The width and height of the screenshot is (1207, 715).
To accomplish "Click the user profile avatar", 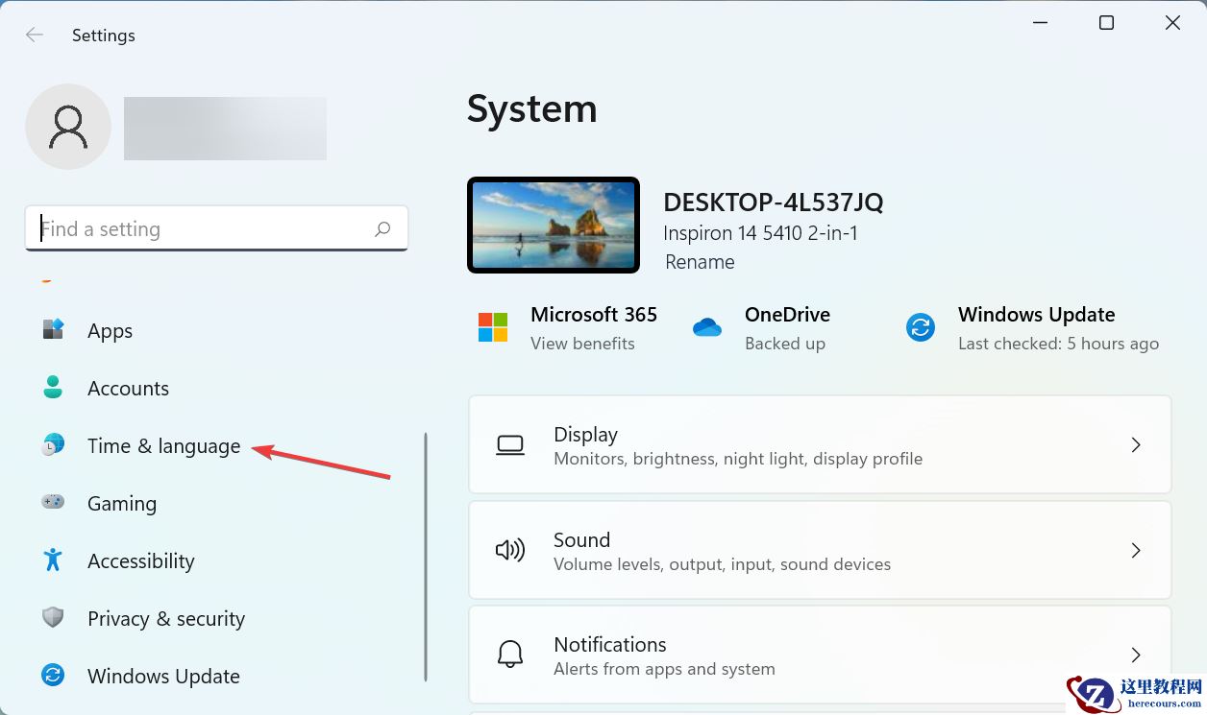I will 68,126.
